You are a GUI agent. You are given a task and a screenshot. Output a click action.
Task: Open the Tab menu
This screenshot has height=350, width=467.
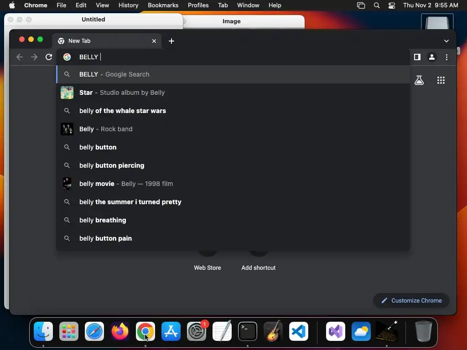223,5
